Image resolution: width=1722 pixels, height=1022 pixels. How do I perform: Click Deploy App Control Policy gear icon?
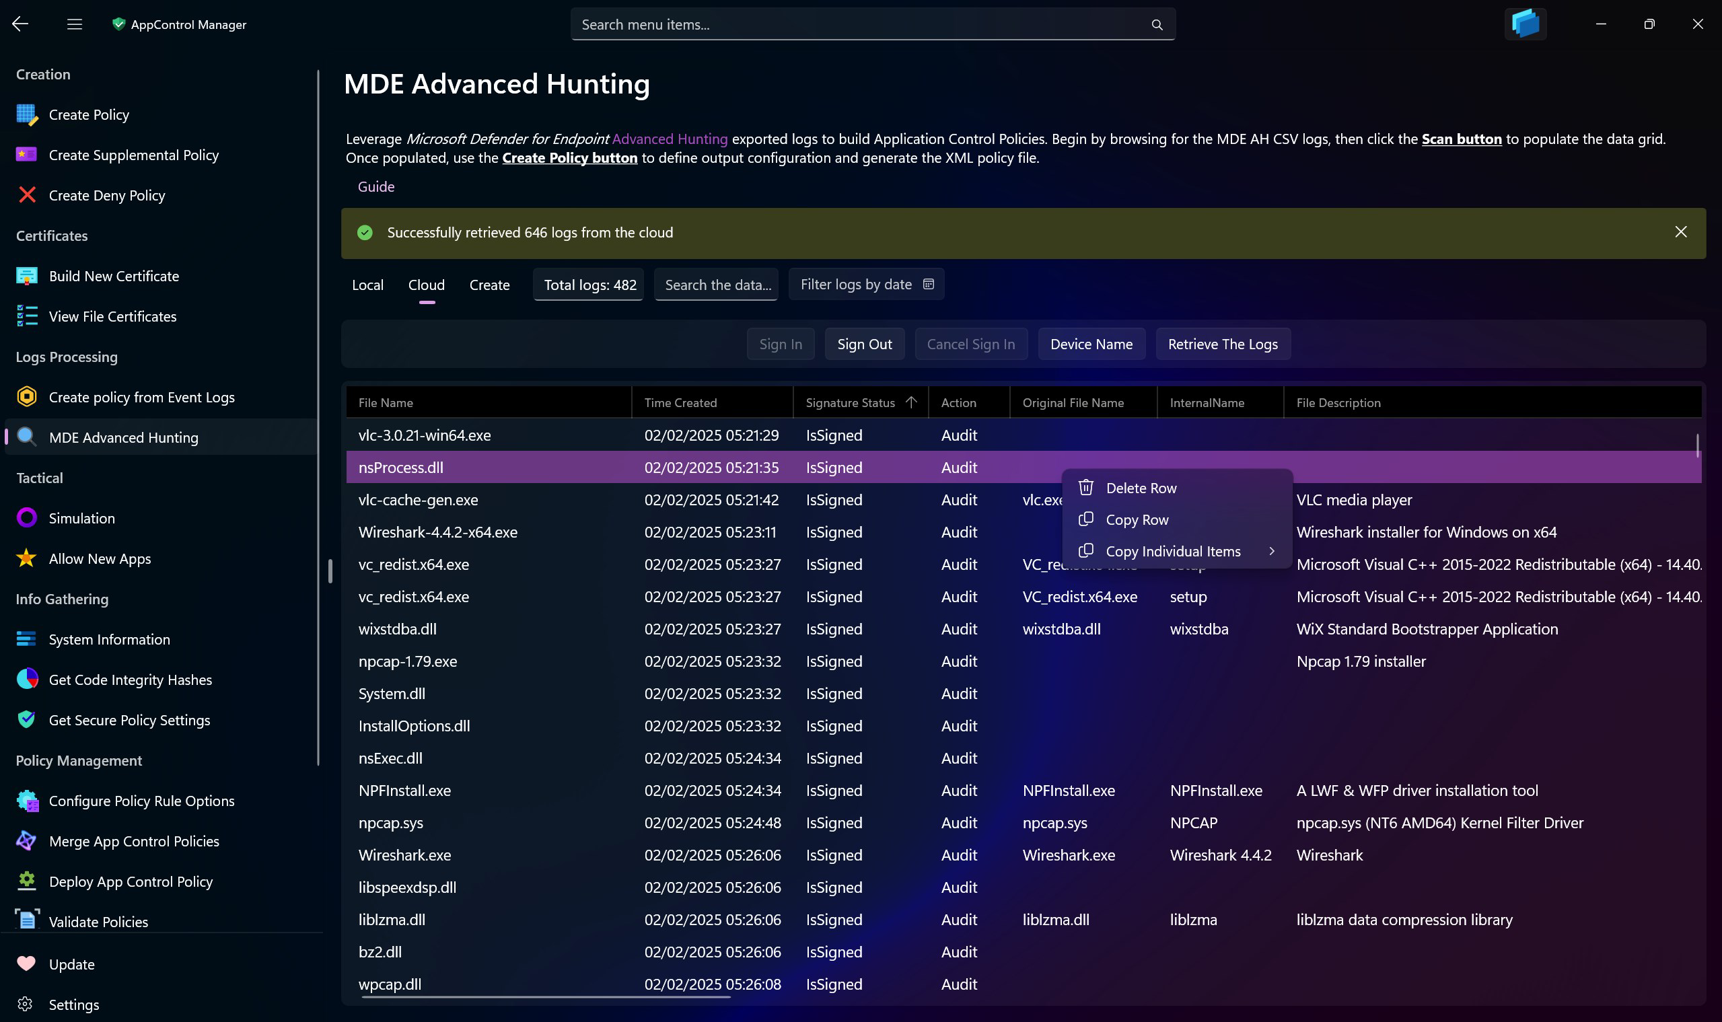(27, 881)
